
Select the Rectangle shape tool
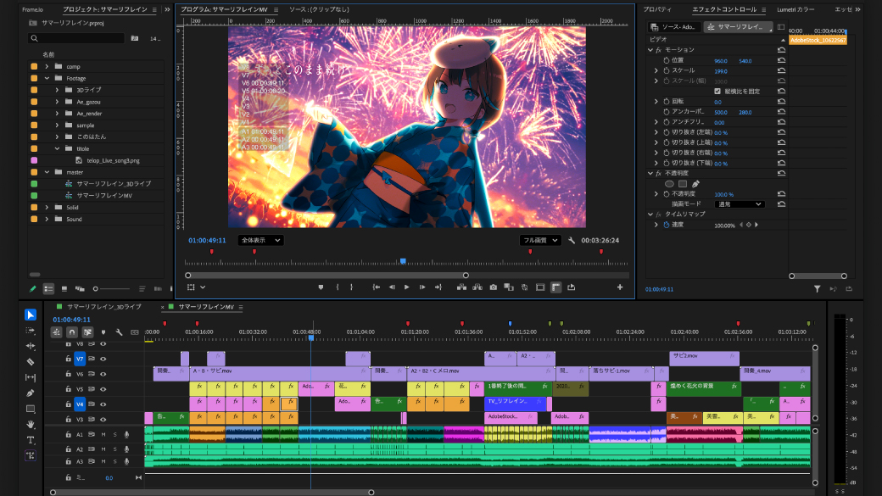point(31,409)
